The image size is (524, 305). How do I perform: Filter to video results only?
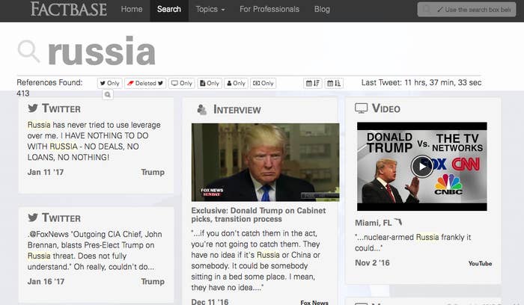pyautogui.click(x=181, y=83)
